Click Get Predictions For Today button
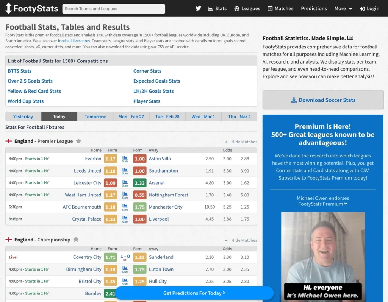This screenshot has height=302, width=388. 194,293
